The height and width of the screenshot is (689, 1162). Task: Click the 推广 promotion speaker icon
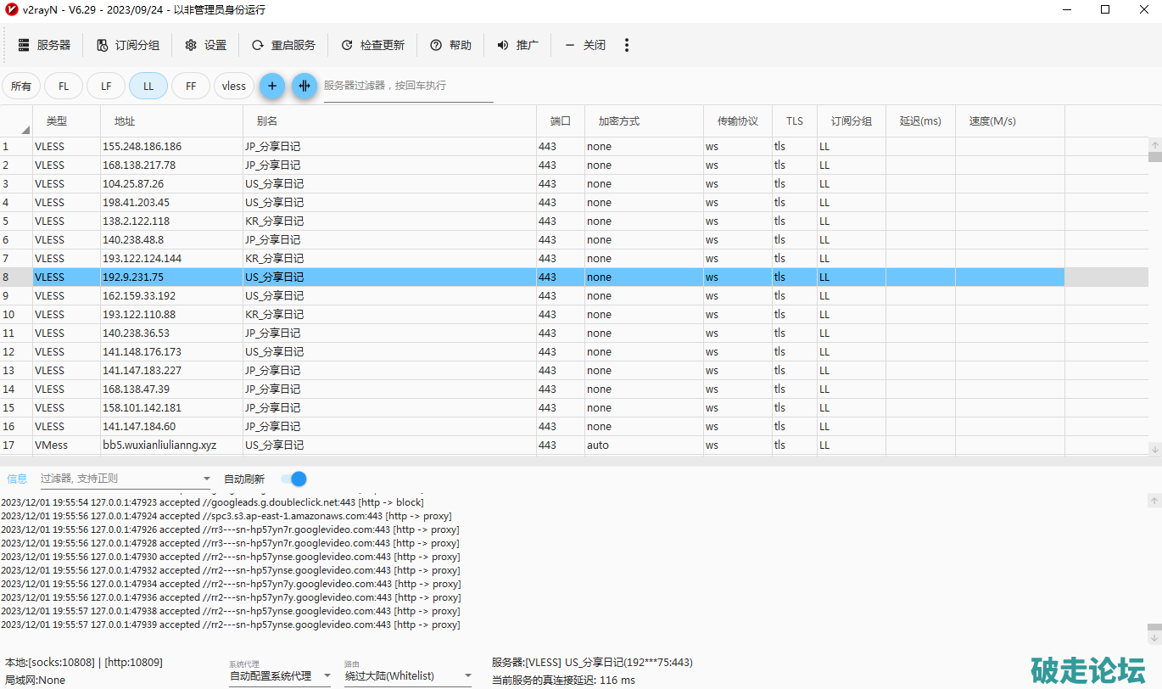click(x=503, y=45)
